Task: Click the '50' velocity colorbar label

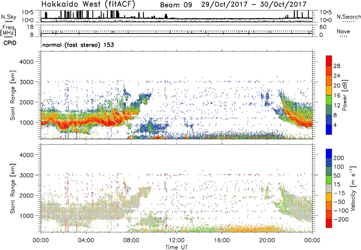Action: click(337, 176)
